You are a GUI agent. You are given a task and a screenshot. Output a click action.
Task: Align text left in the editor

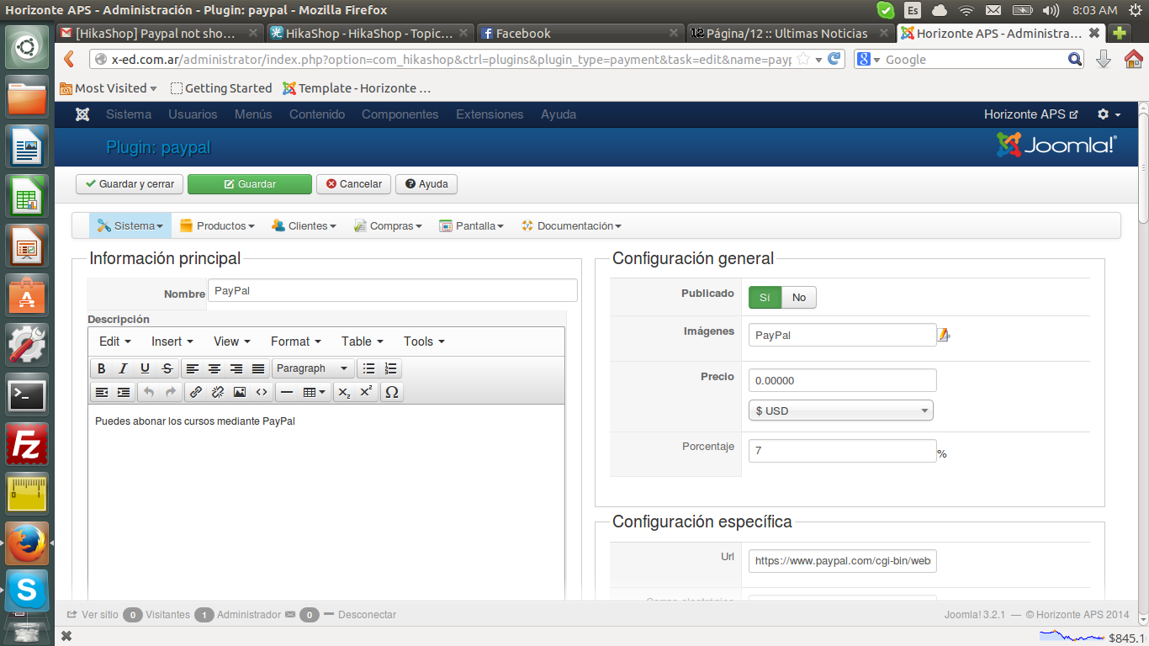click(x=193, y=368)
